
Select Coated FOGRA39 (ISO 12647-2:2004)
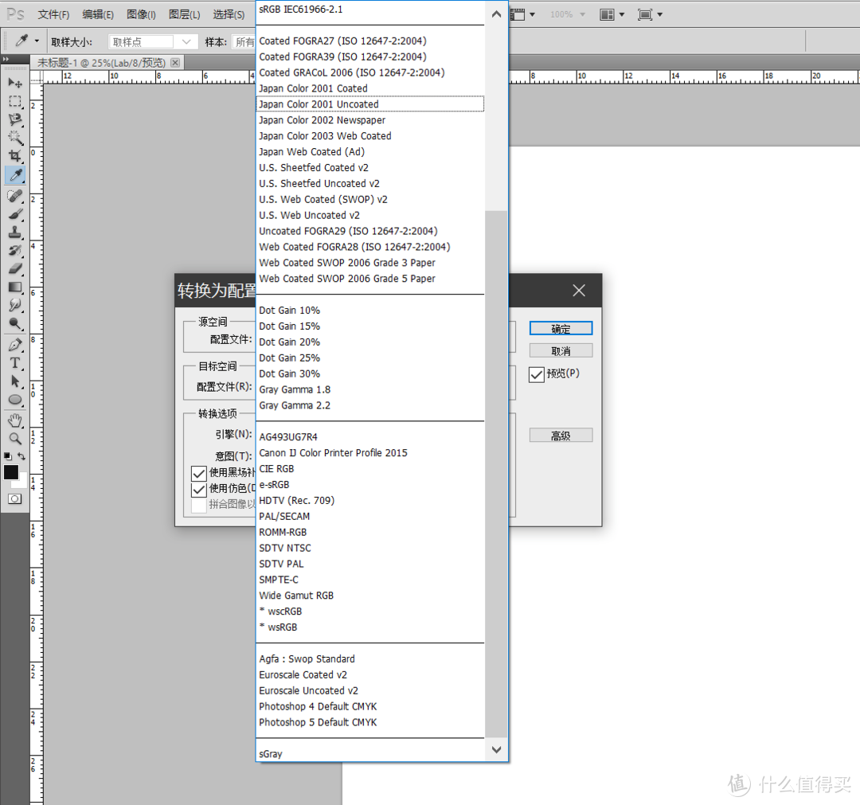pos(370,57)
